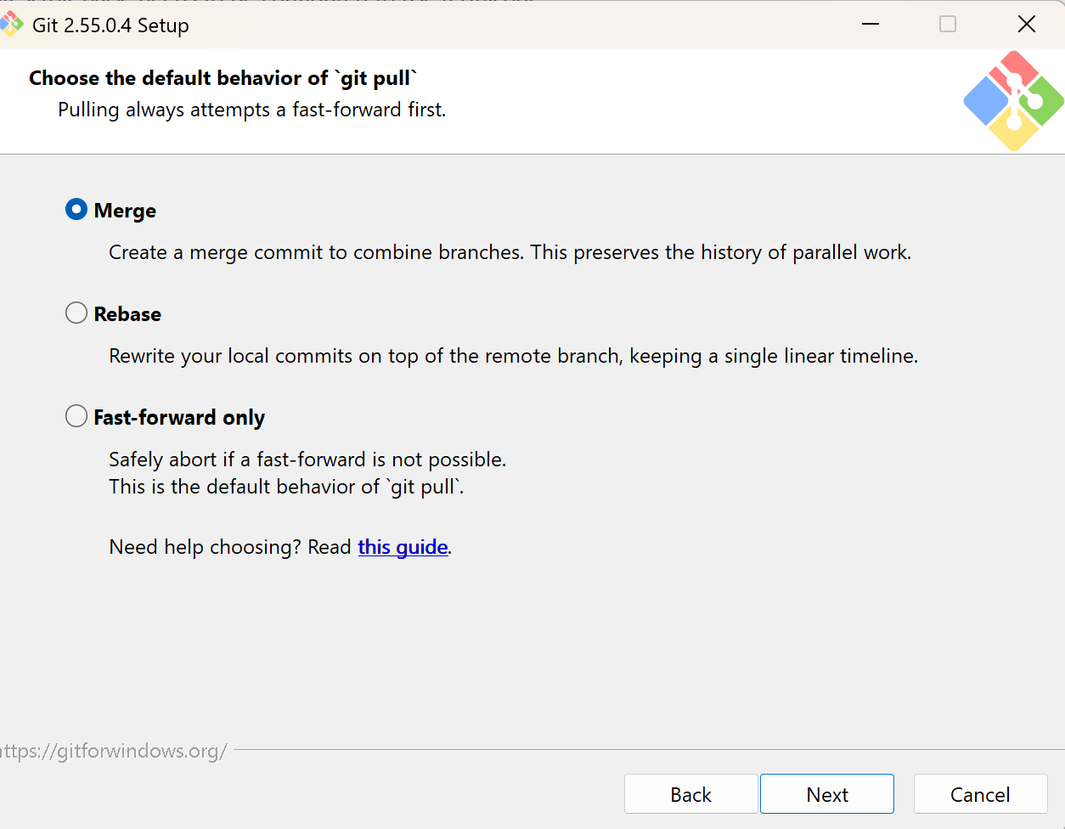Image resolution: width=1065 pixels, height=829 pixels.
Task: Click the Git icon in the title bar
Action: click(10, 25)
